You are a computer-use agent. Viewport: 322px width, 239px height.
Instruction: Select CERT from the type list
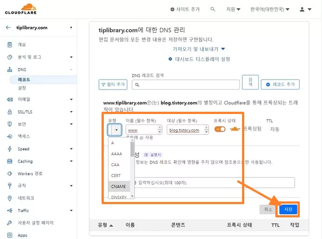119,175
